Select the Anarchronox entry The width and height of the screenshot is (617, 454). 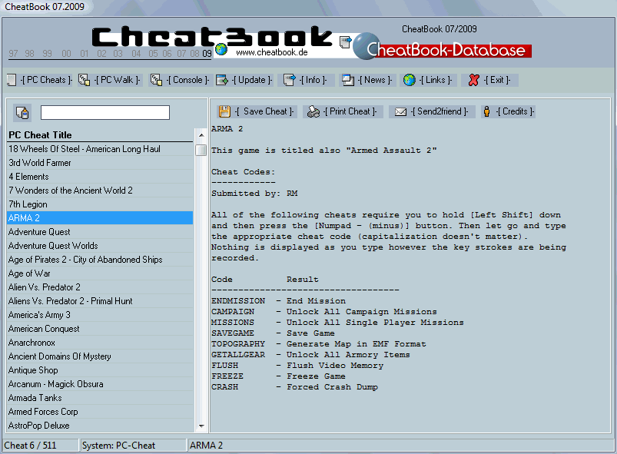(x=101, y=343)
